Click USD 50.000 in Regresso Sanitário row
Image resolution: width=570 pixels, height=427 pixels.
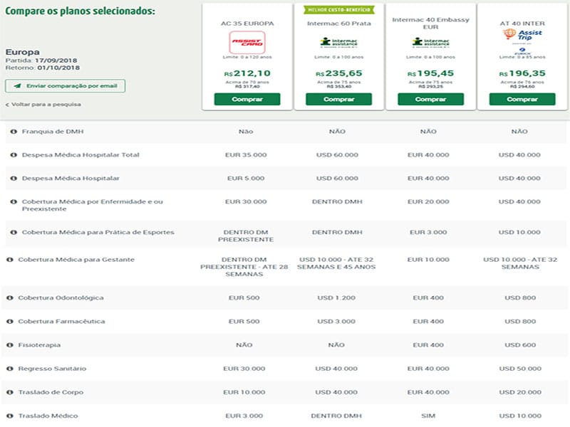(520, 369)
